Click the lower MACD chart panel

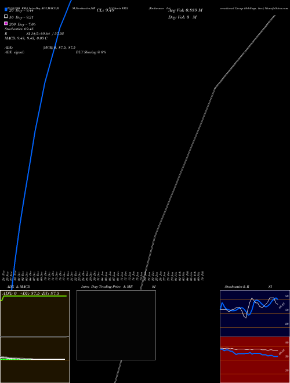point(35,360)
